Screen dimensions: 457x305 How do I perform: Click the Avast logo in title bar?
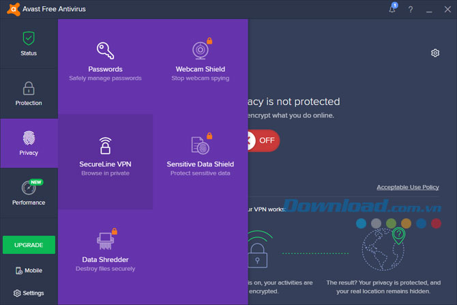(x=13, y=9)
